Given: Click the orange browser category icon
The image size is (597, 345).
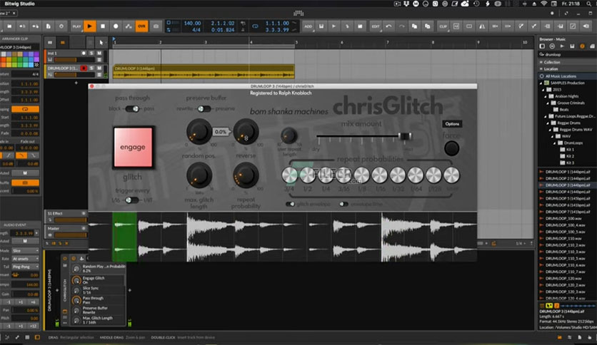Looking at the screenshot, I should [x=582, y=46].
